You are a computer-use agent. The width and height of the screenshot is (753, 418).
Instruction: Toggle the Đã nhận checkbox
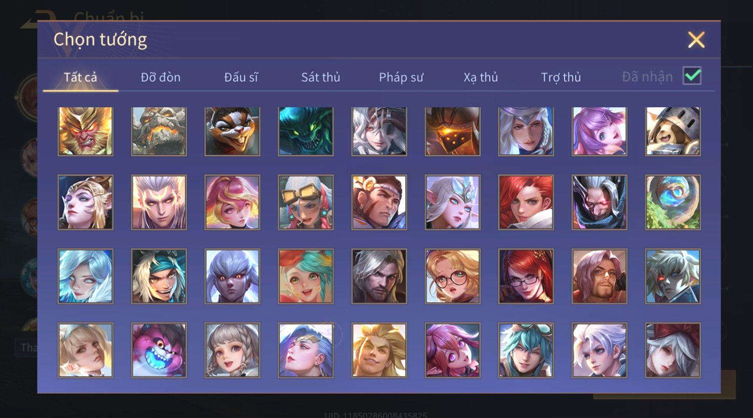point(692,76)
